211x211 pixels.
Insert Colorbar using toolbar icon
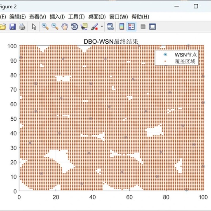coord(122,27)
